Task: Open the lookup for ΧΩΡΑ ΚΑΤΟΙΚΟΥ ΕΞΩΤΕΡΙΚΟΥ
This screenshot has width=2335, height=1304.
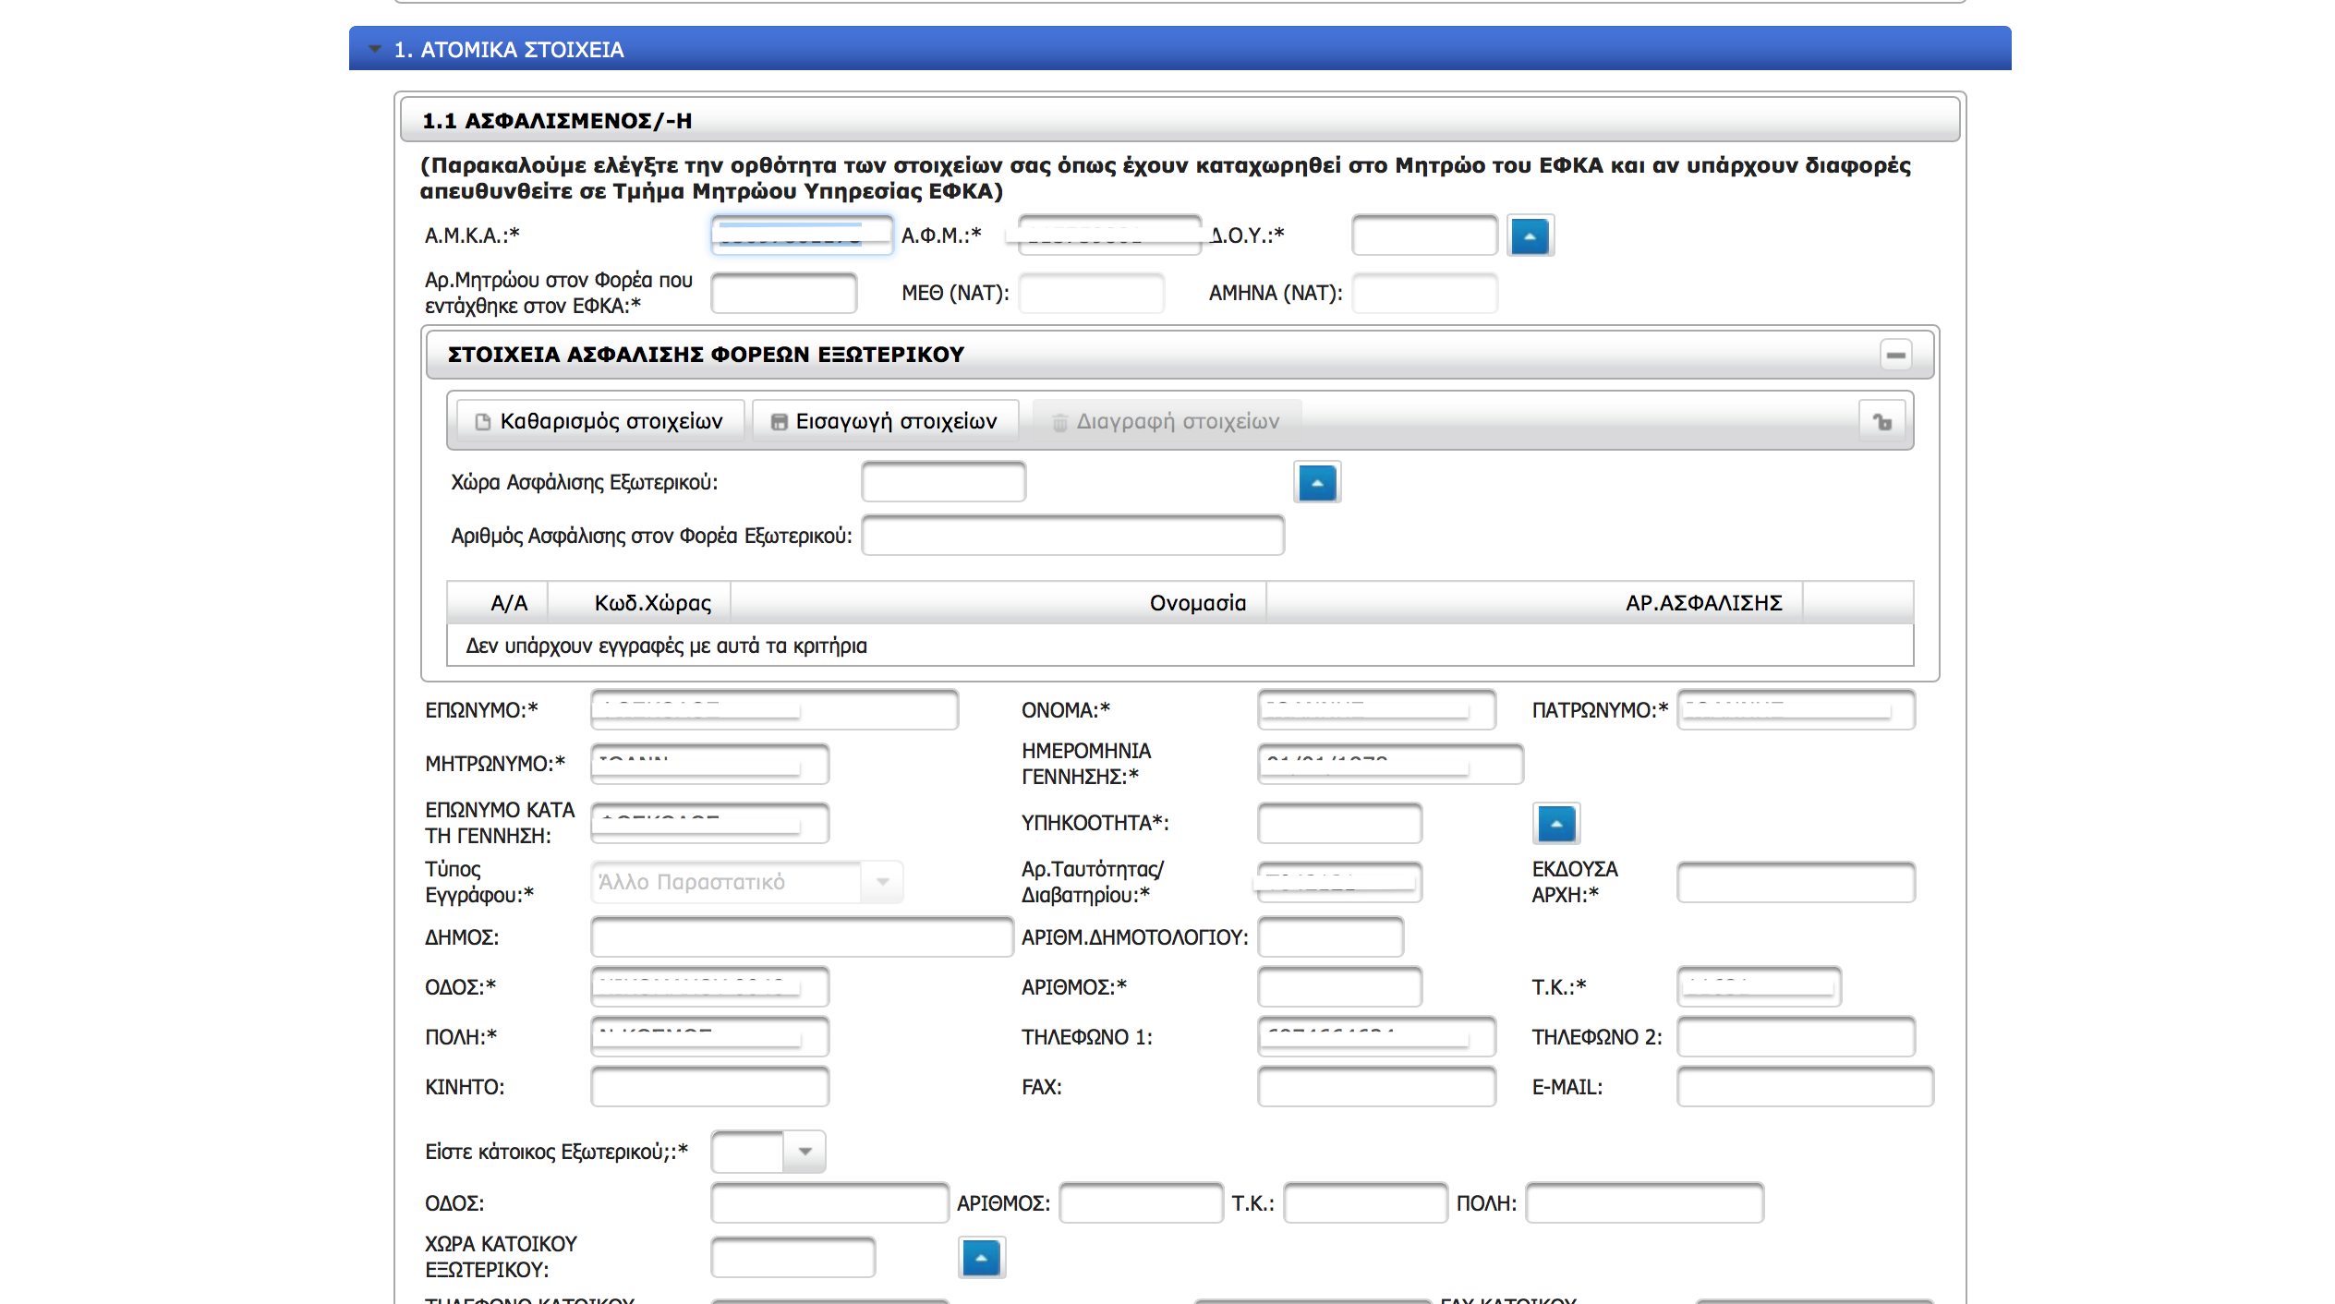Action: 981,1258
